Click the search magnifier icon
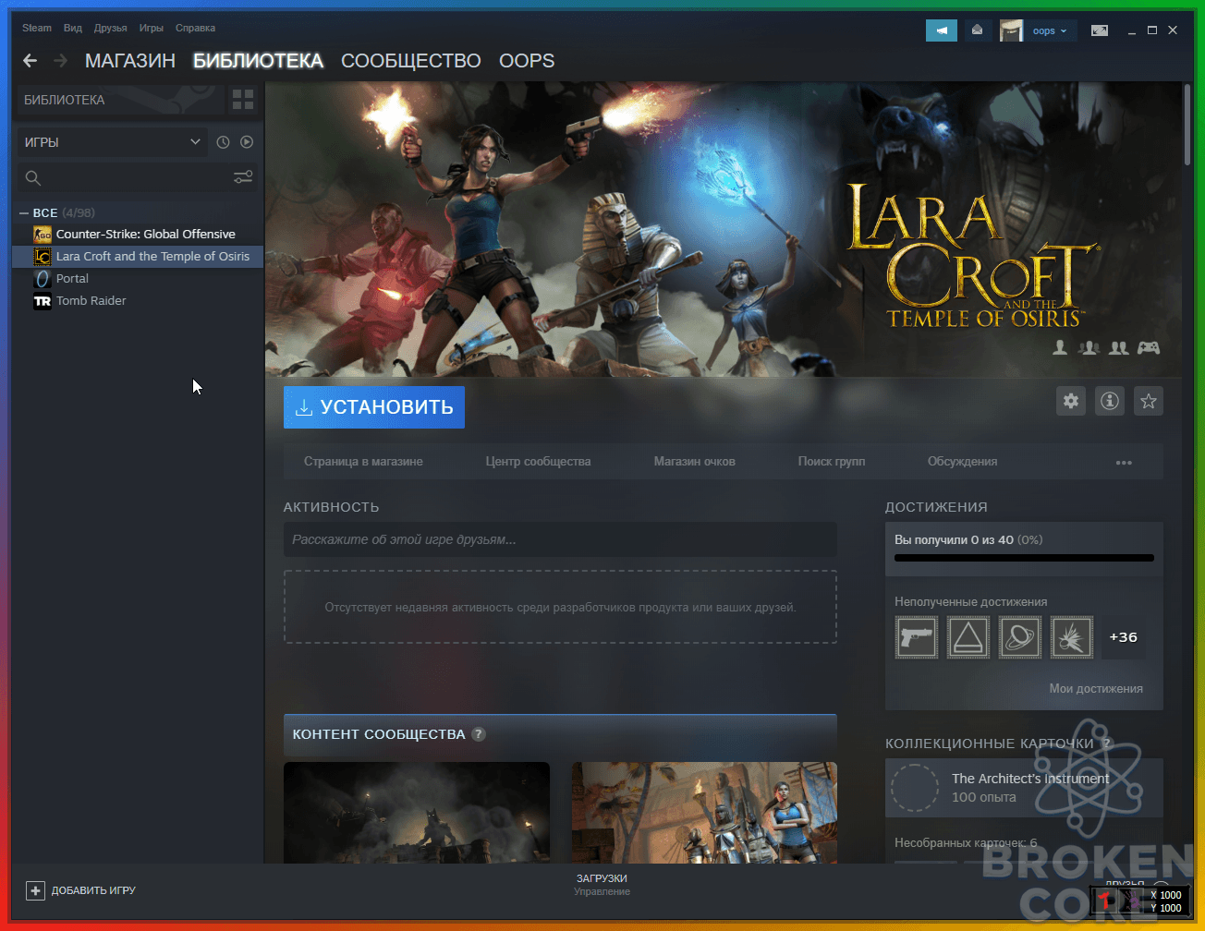The image size is (1205, 931). pyautogui.click(x=33, y=177)
